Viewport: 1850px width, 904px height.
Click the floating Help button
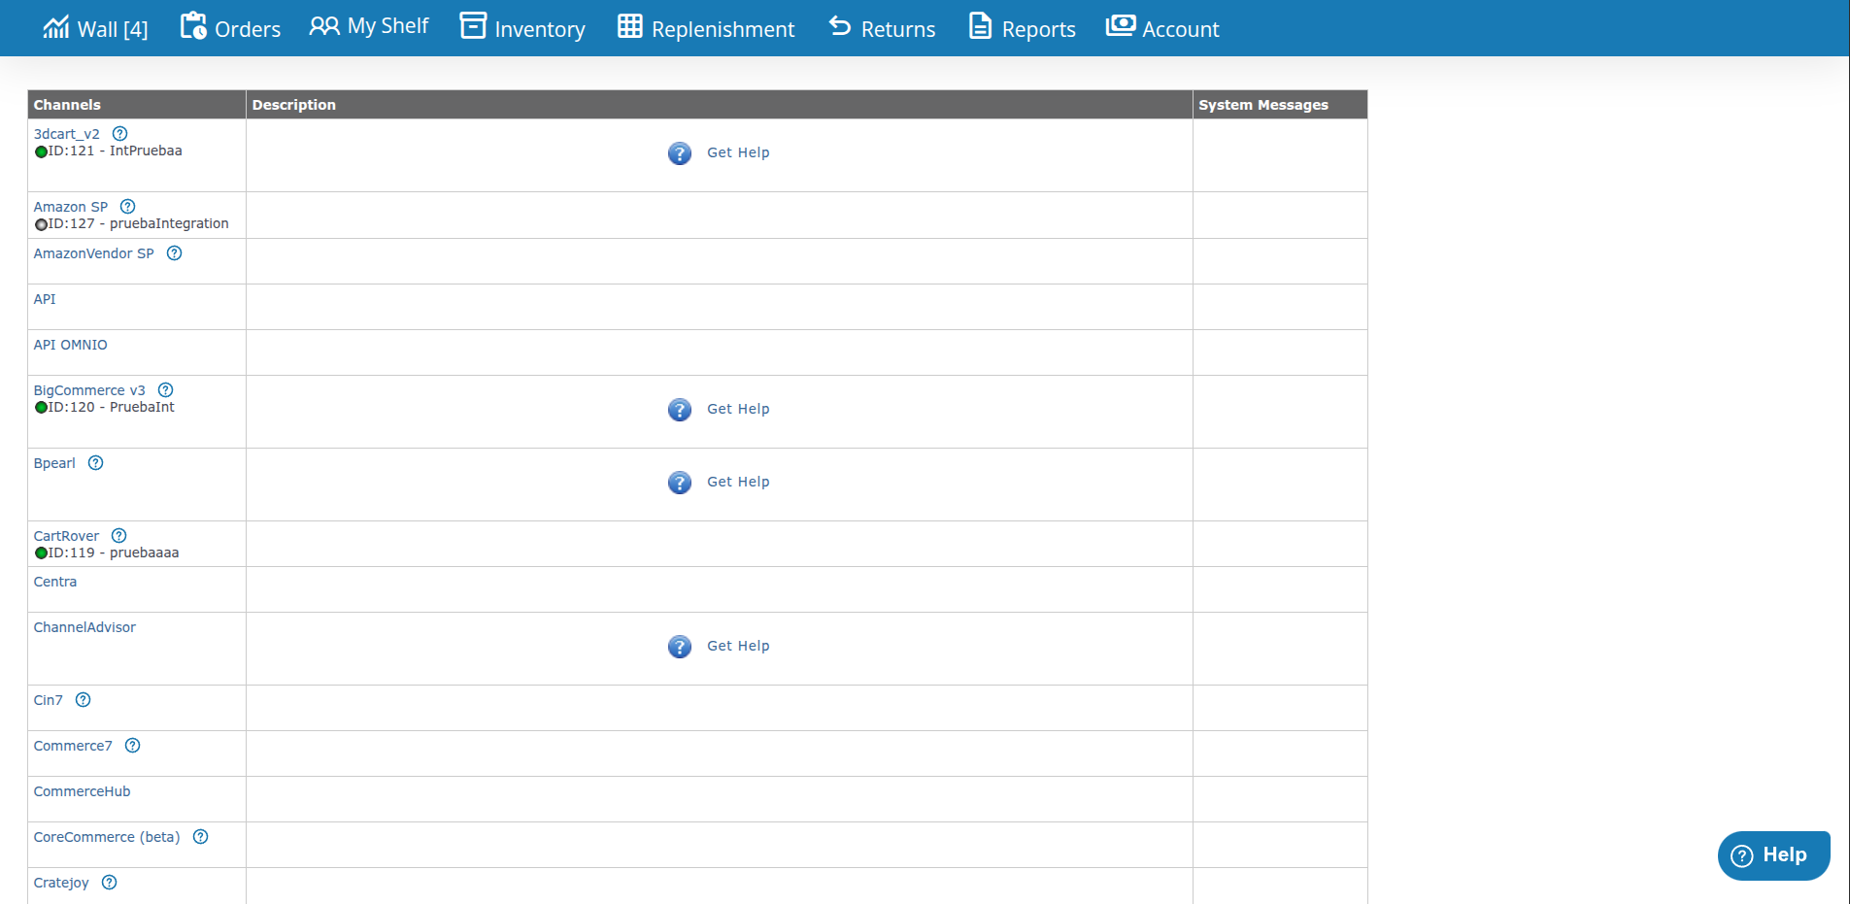(1773, 854)
